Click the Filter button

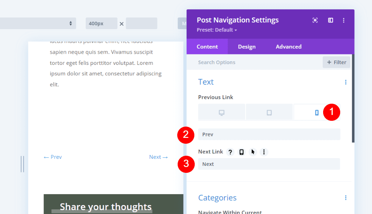[336, 62]
